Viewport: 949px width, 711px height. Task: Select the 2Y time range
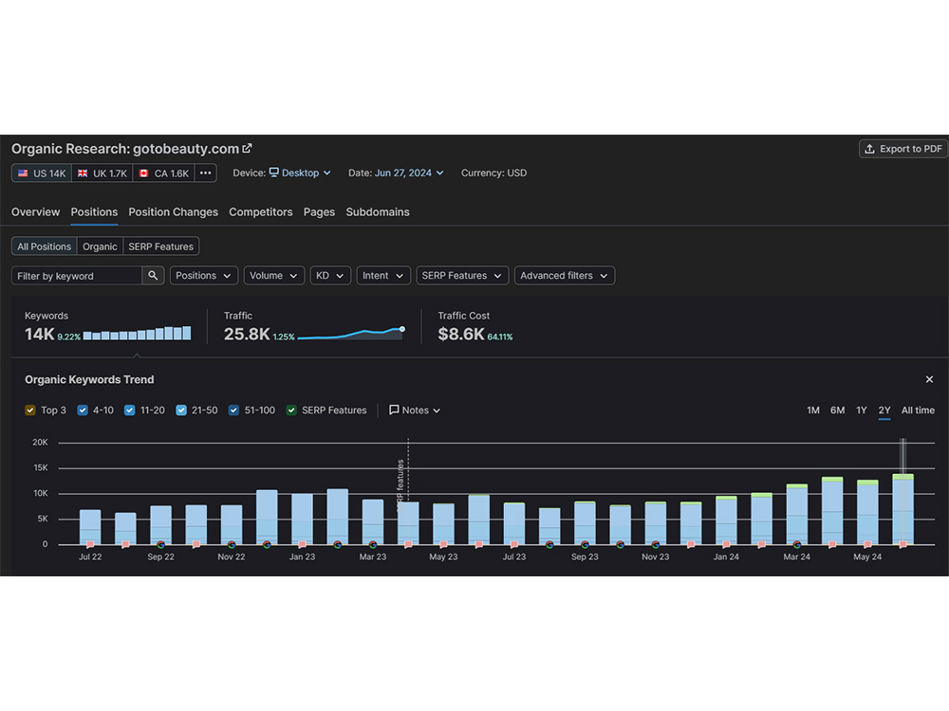click(884, 410)
